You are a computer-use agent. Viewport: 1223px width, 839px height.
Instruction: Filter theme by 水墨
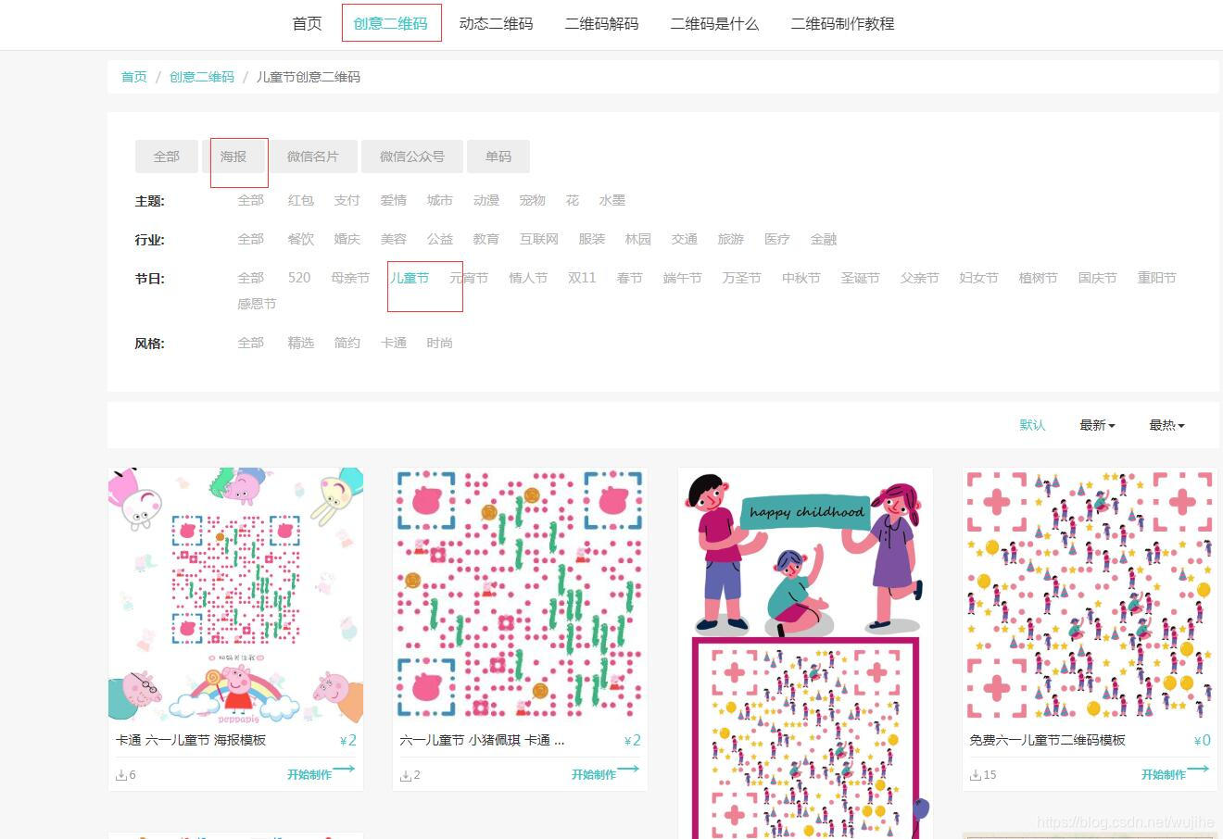point(612,200)
